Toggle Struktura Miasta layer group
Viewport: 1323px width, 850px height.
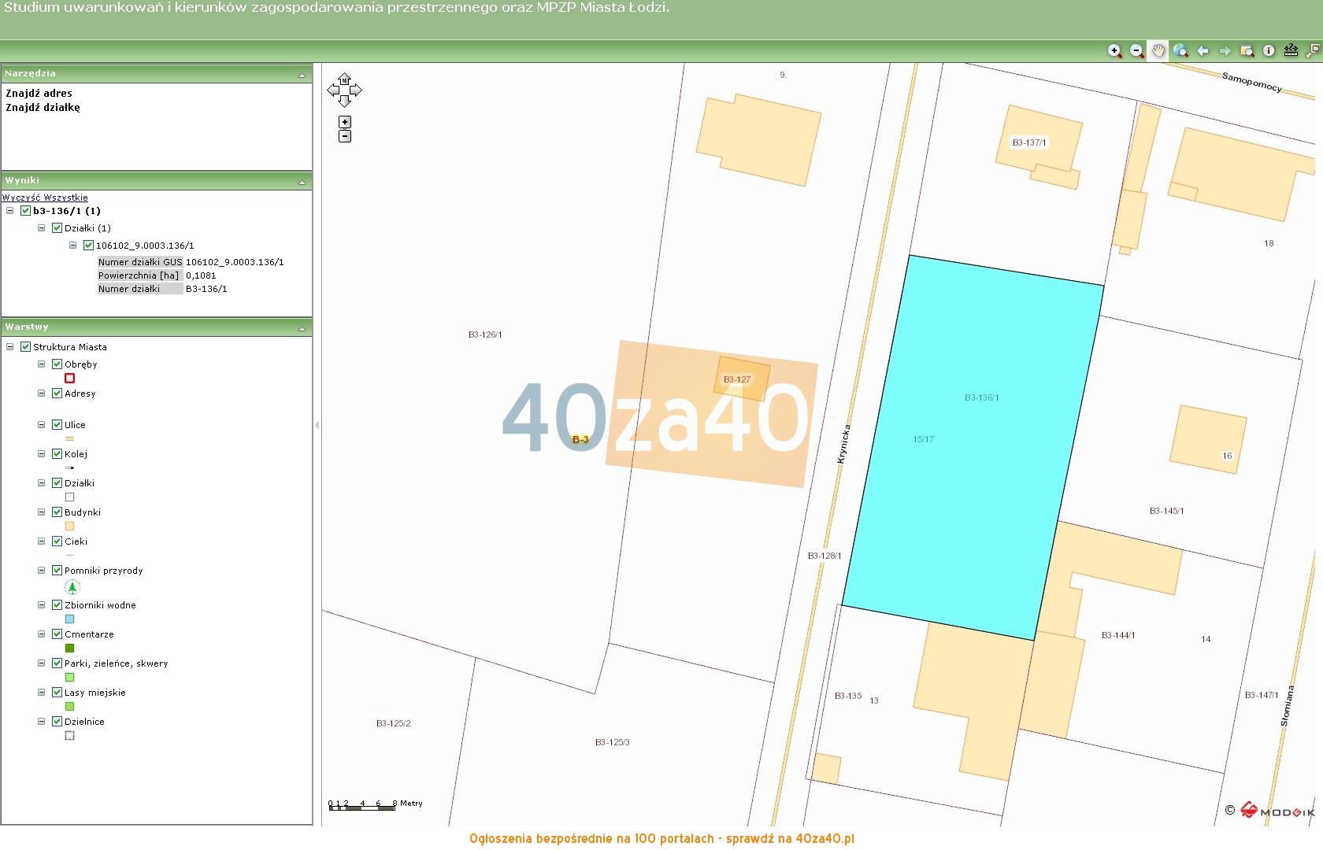[x=25, y=347]
